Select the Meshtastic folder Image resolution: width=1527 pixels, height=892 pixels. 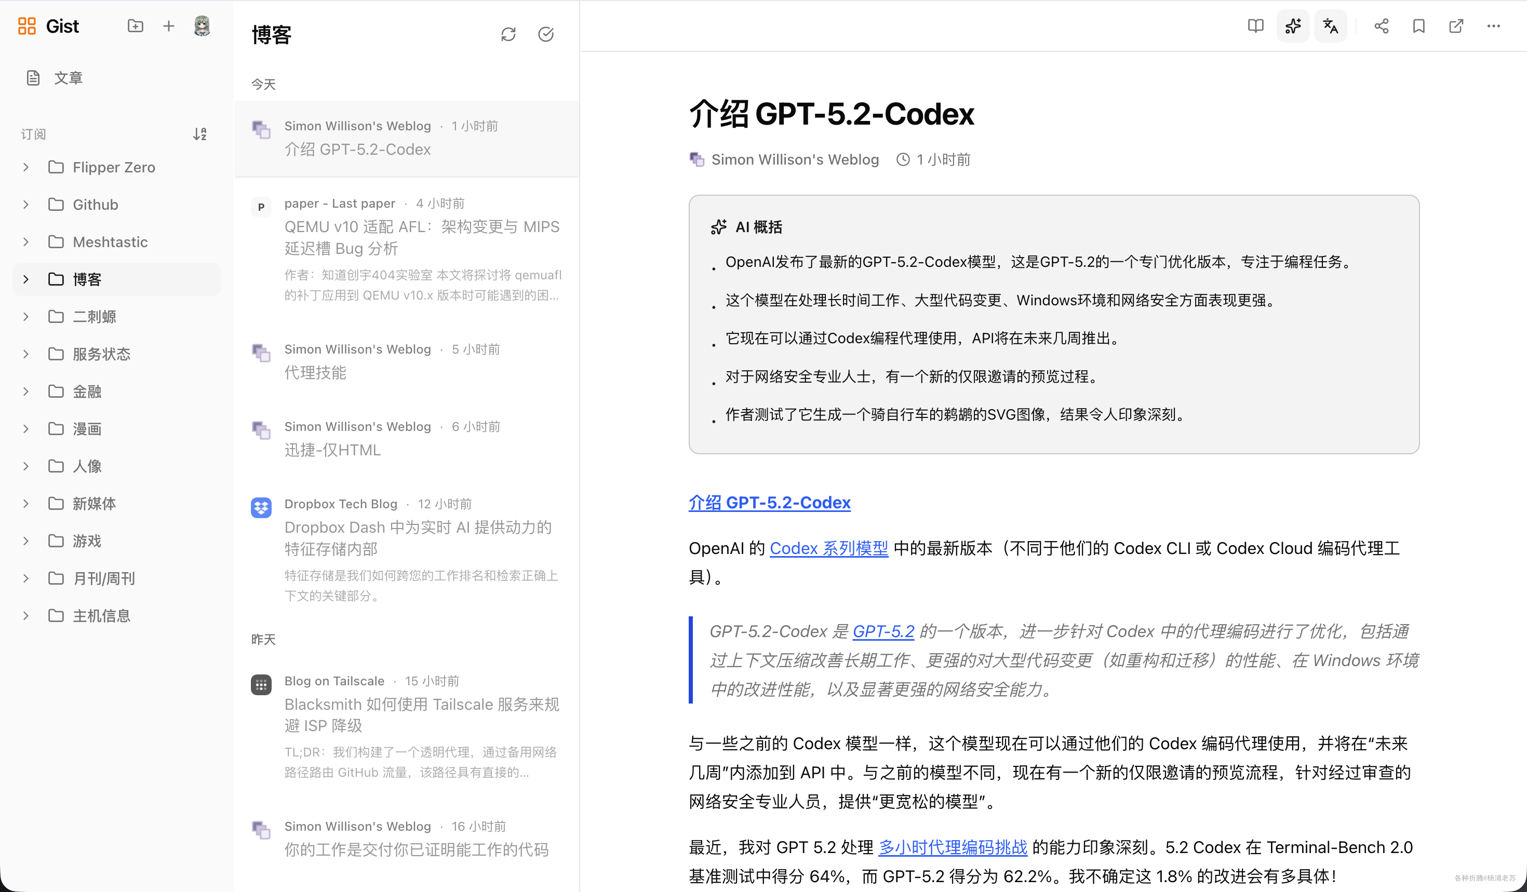110,242
